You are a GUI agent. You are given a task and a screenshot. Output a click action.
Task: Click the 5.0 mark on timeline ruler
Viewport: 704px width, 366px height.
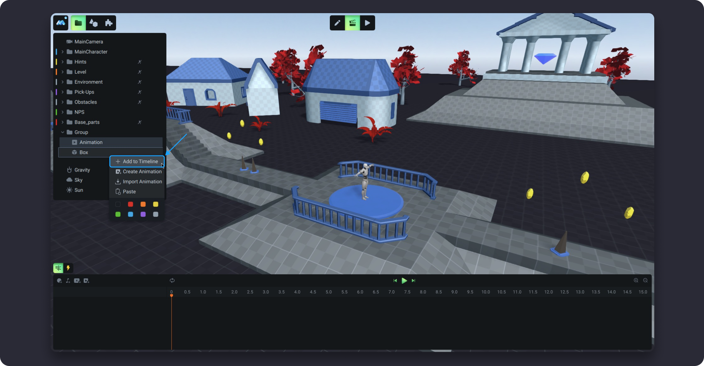pyautogui.click(x=329, y=292)
